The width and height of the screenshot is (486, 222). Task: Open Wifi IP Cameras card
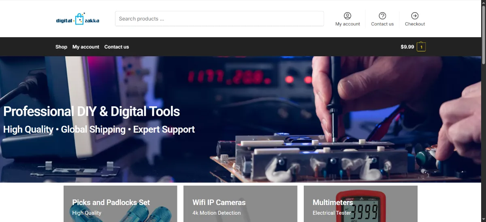pyautogui.click(x=240, y=204)
